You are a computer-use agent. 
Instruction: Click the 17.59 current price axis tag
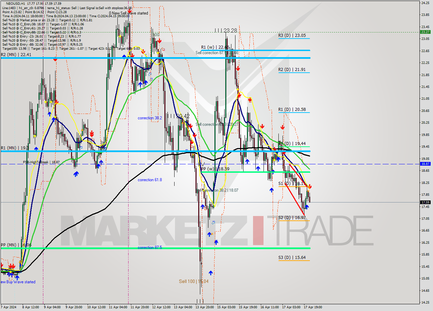[x=425, y=202]
